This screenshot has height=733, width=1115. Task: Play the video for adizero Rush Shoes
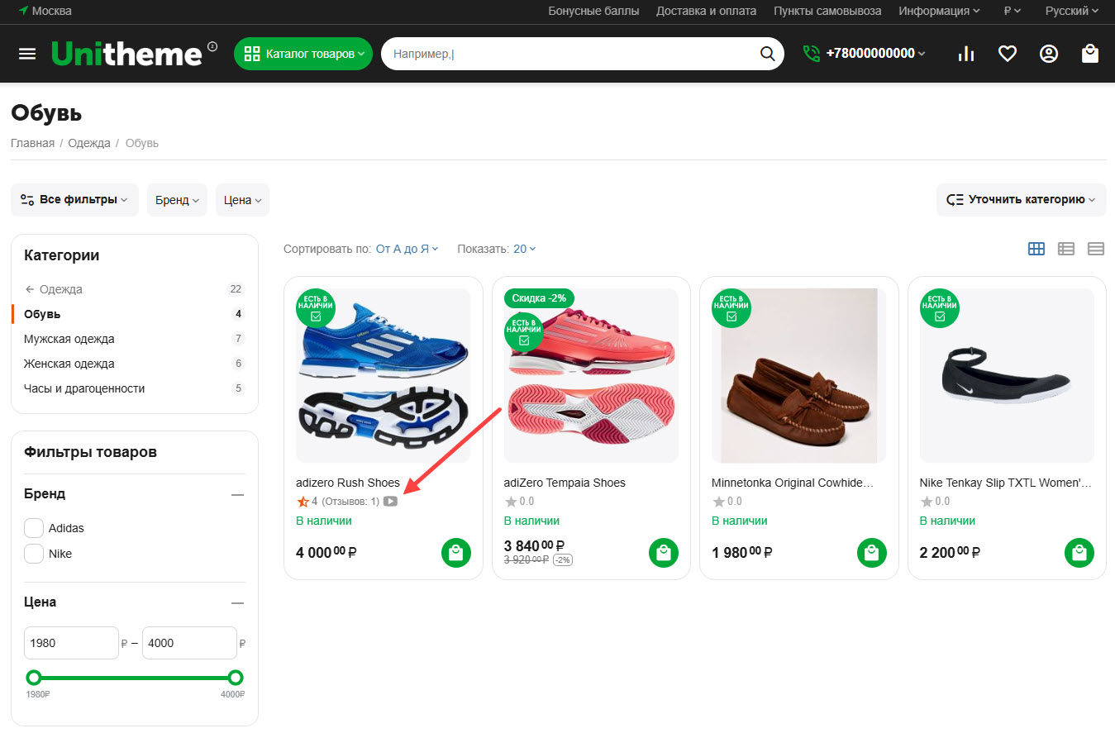point(391,501)
